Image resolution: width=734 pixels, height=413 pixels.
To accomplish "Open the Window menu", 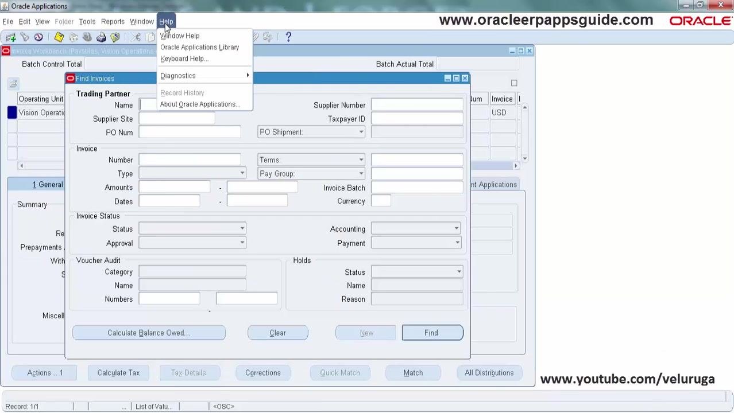I will (x=142, y=22).
